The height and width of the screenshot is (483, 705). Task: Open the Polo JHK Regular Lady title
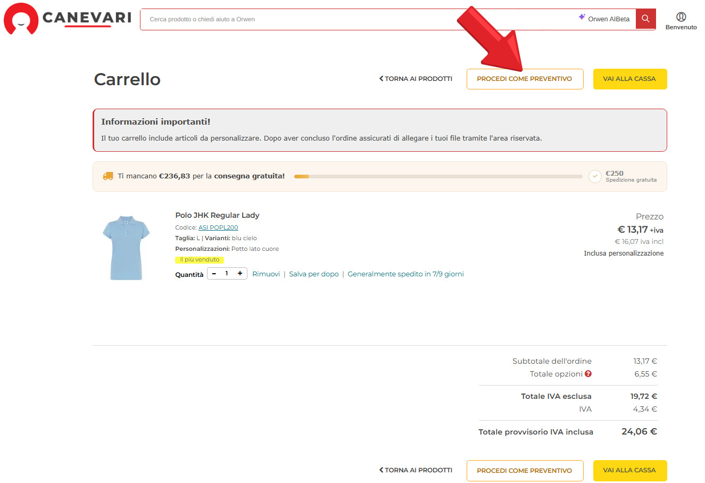(x=217, y=215)
